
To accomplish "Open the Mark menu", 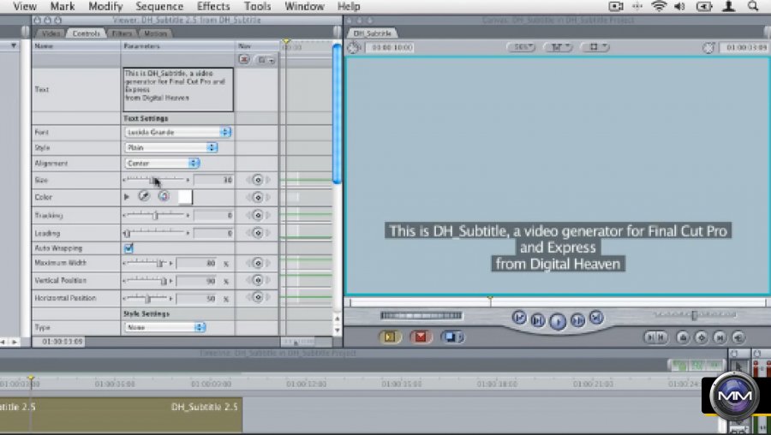I will point(63,6).
